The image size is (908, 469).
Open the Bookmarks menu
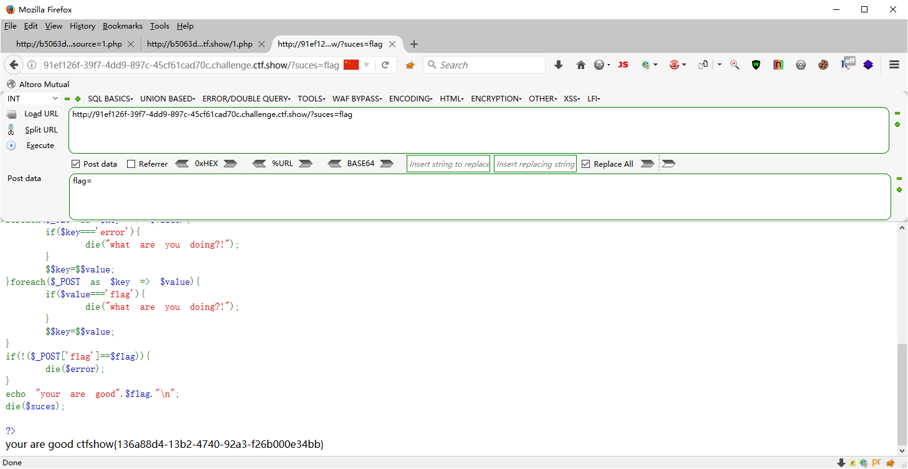123,26
